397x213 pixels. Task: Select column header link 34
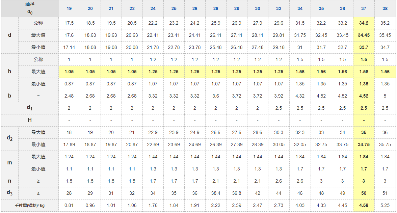click(x=300, y=8)
